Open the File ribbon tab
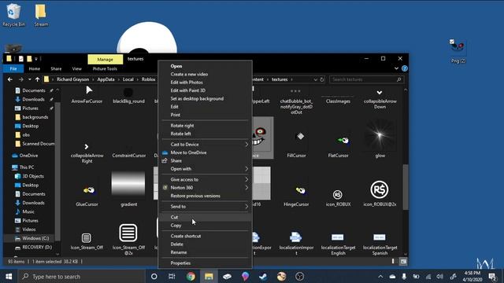The image size is (504, 283). coord(13,68)
